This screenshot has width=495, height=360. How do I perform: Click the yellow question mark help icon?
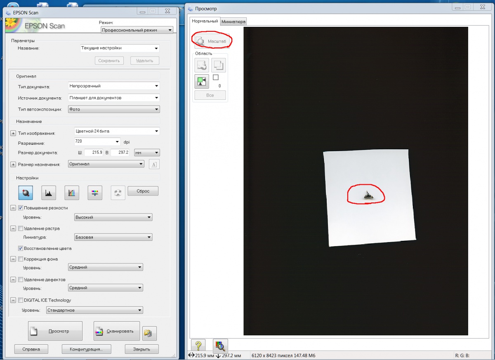click(198, 346)
